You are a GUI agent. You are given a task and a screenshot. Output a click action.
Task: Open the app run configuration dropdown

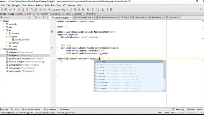57,10
